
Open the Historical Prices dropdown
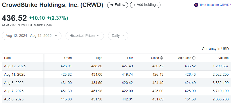[x=85, y=36]
